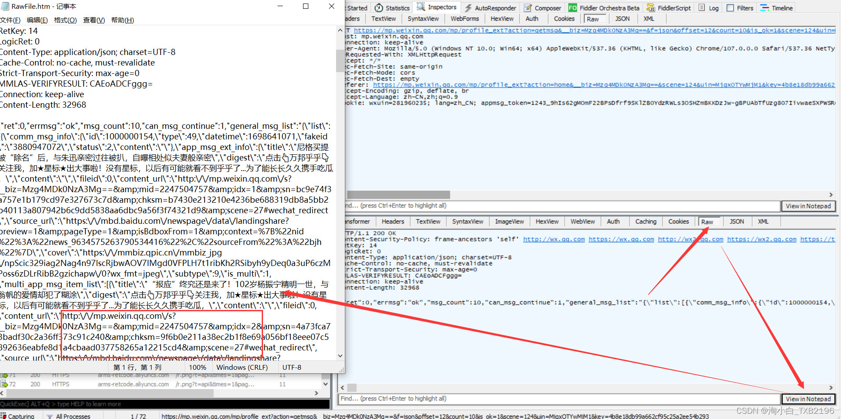Click the Capturing status indicator
This screenshot has width=841, height=419.
click(x=18, y=416)
